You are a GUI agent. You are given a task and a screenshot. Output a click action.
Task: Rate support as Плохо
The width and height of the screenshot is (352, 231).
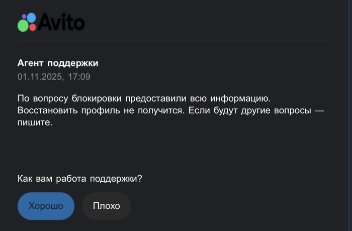point(107,206)
